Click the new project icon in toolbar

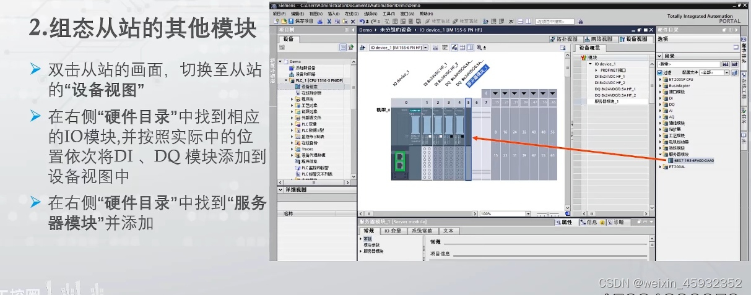[276, 21]
